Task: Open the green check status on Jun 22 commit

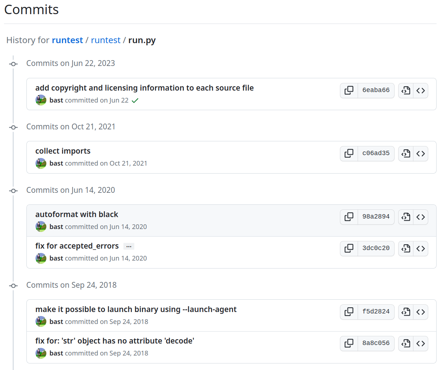Action: (x=135, y=100)
